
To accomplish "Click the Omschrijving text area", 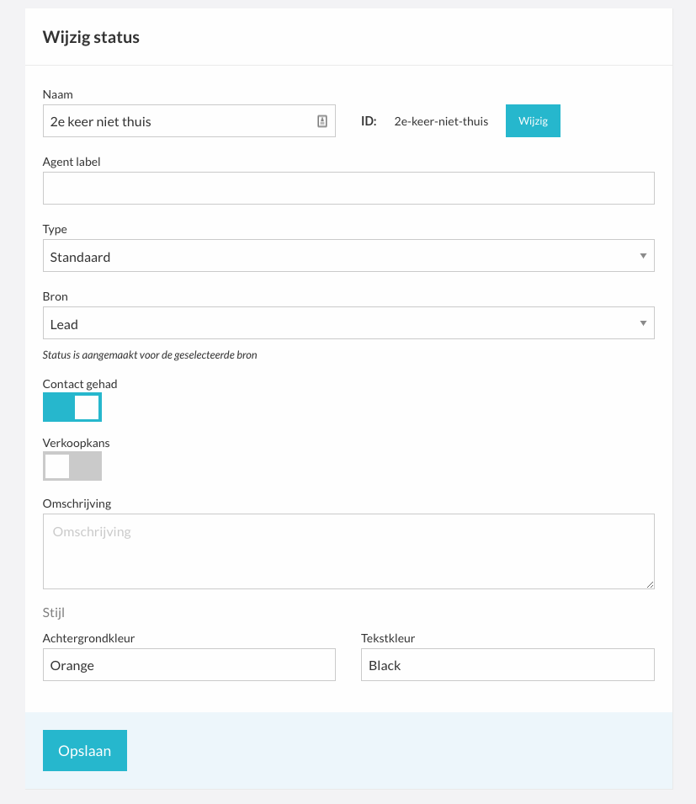I will pyautogui.click(x=348, y=551).
